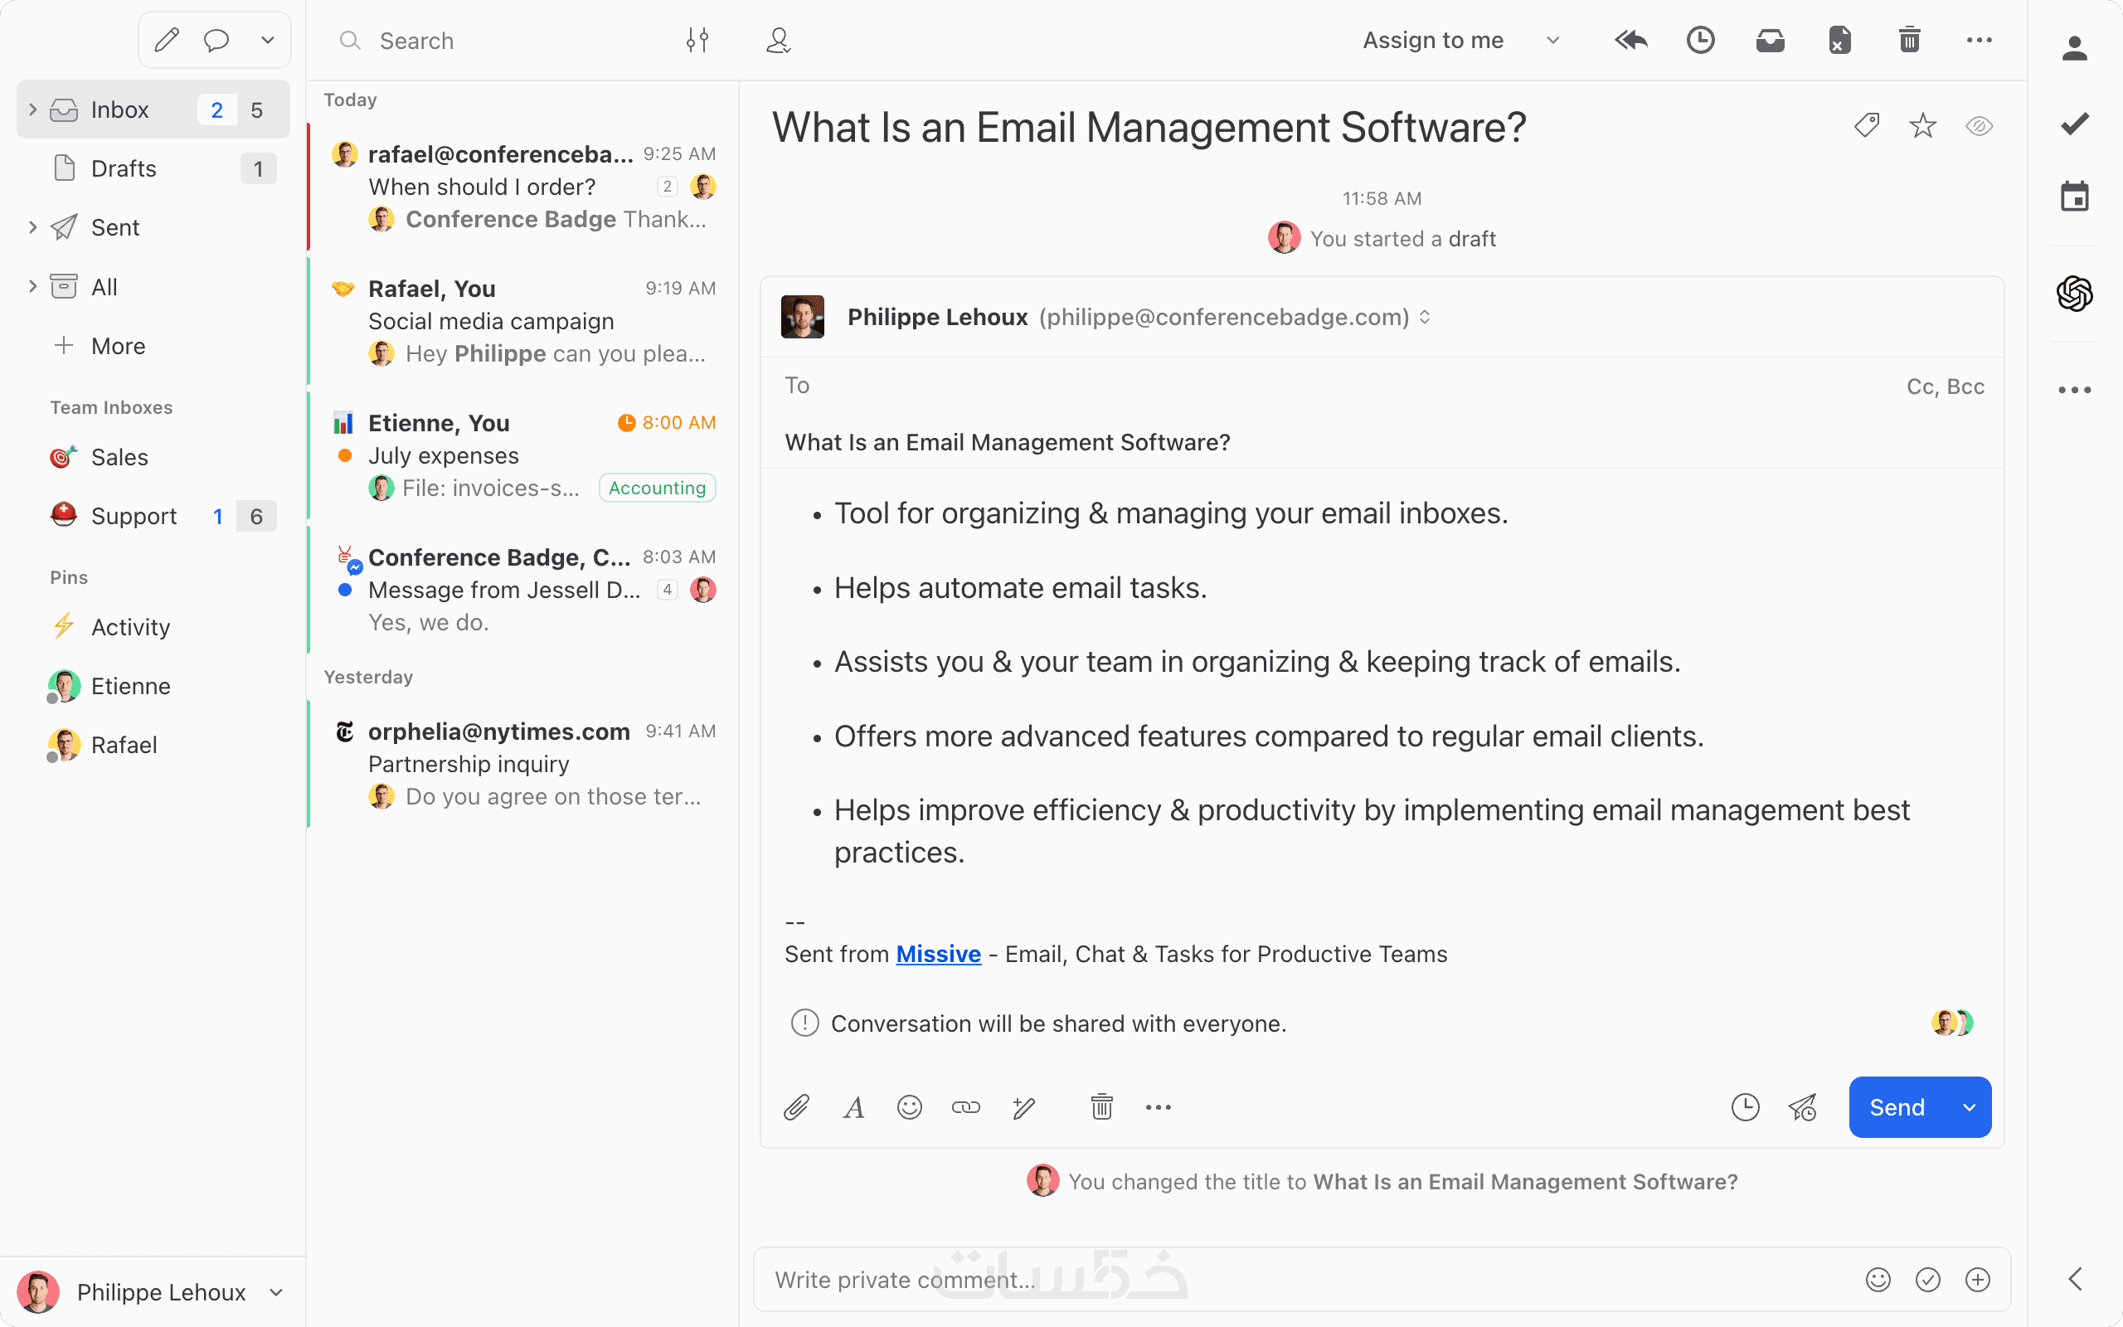Expand the Inbox folder chevron
Screen dimensions: 2123x1327
coord(32,109)
